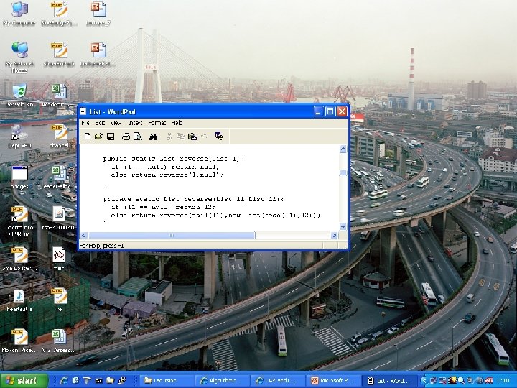Image resolution: width=517 pixels, height=388 pixels.
Task: Click the lectures folder taskbar button
Action: [167, 380]
